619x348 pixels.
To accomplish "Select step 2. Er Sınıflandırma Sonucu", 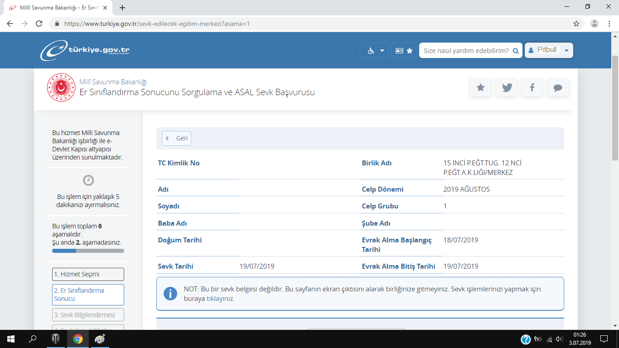I will [88, 295].
